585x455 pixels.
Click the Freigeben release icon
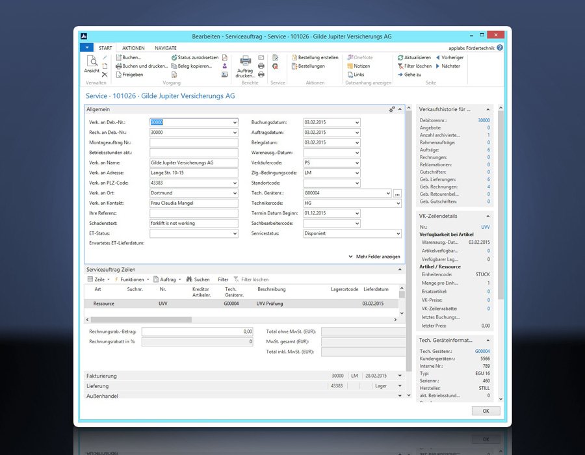119,75
